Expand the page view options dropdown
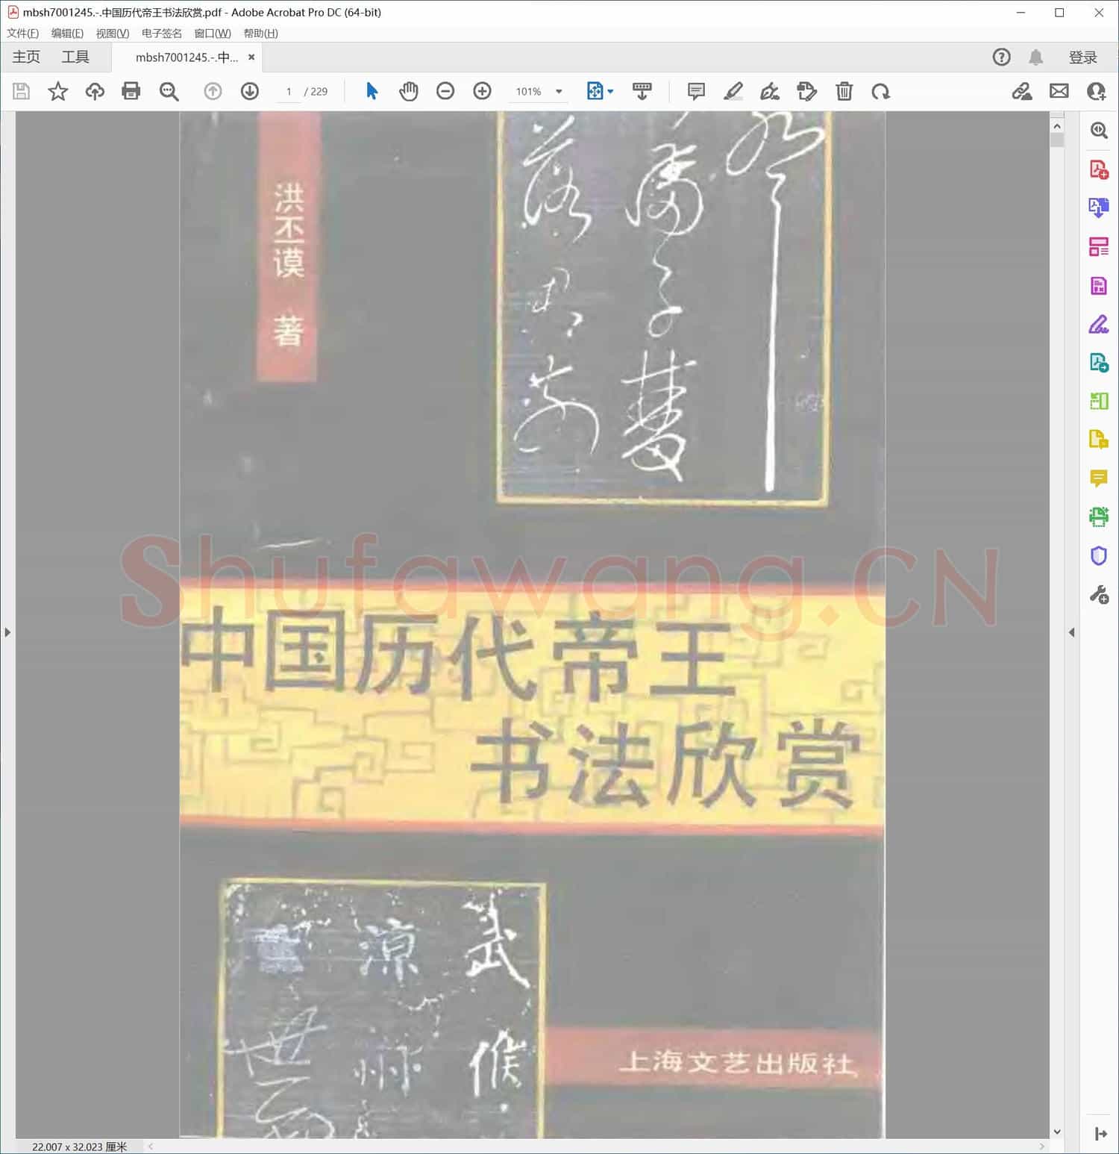The image size is (1119, 1154). click(608, 91)
